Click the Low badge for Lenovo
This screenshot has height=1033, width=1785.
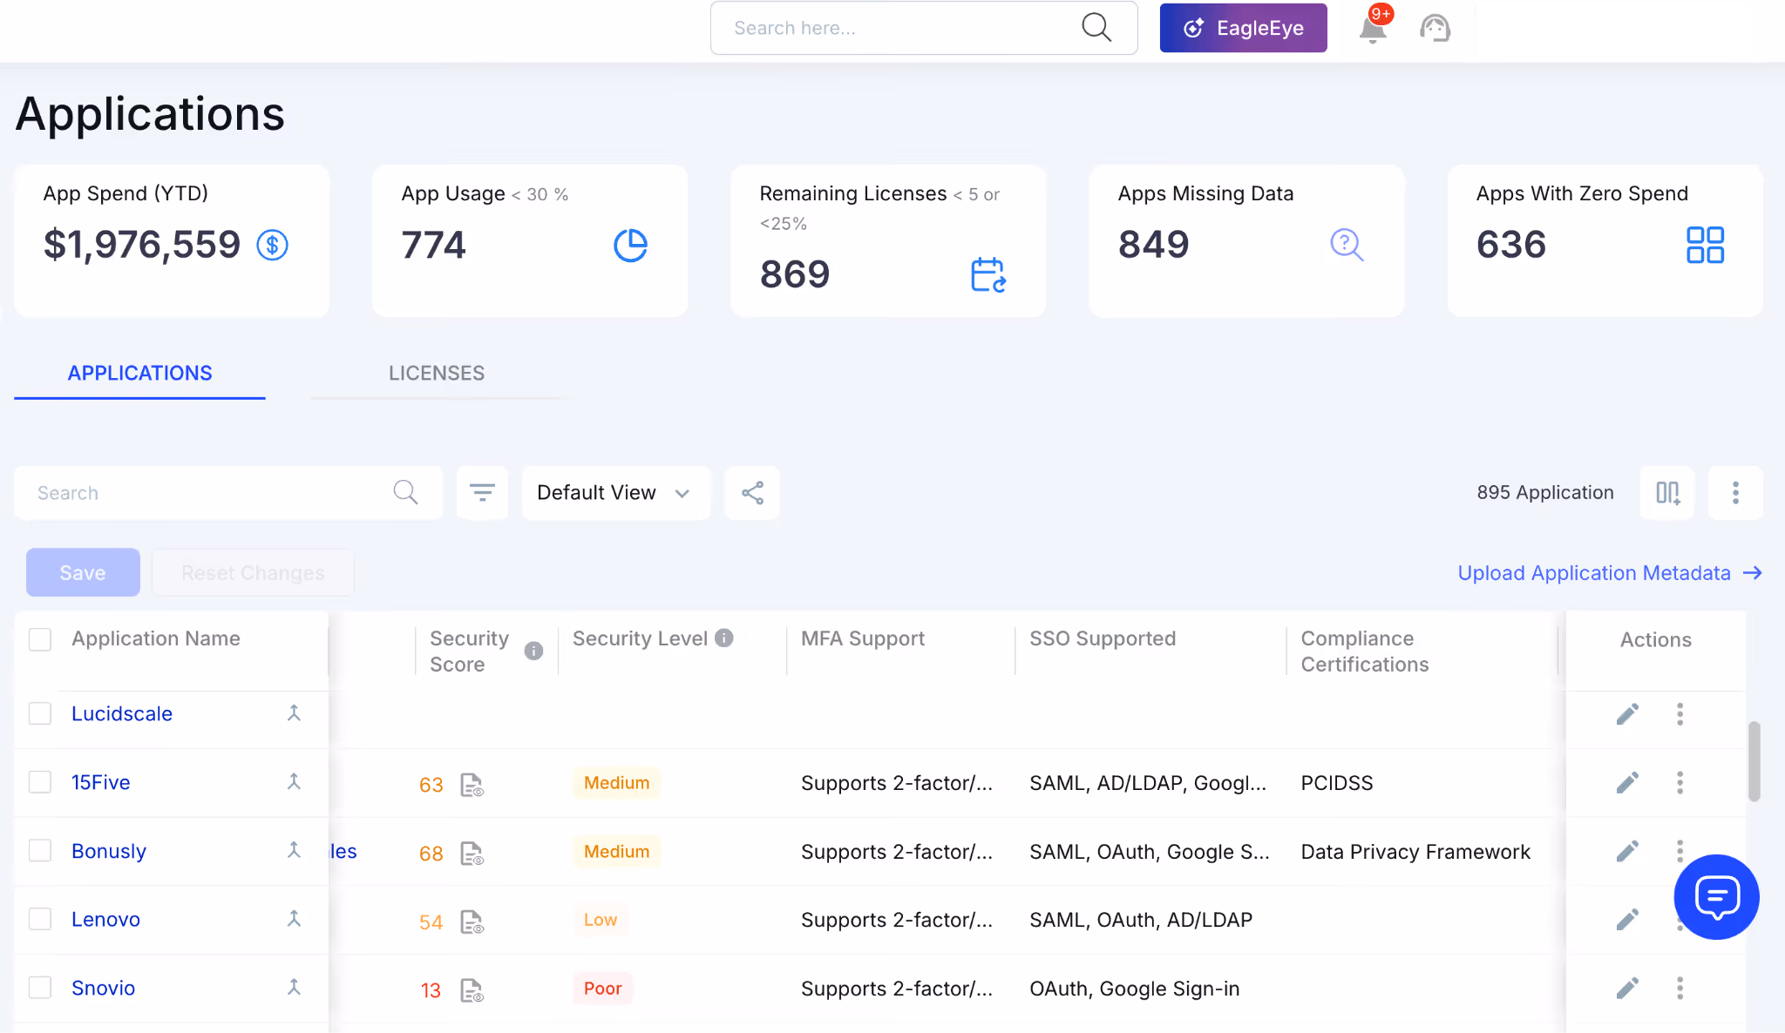(x=601, y=920)
